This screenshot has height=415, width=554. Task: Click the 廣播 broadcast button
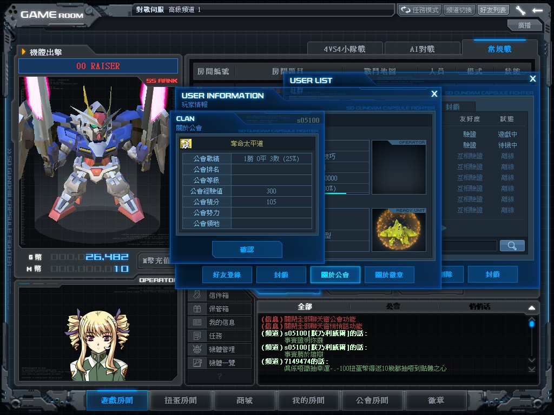[x=524, y=25]
